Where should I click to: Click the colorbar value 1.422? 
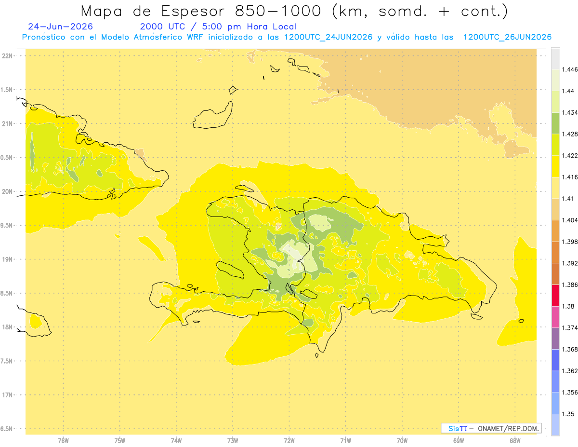(x=570, y=156)
